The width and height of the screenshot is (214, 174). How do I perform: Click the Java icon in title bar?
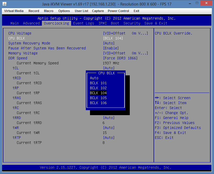tap(4, 4)
